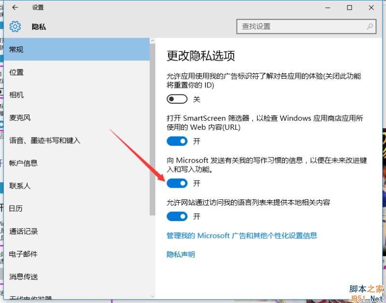
Task: Open the 隐私声明 privacy statement
Action: (x=181, y=254)
